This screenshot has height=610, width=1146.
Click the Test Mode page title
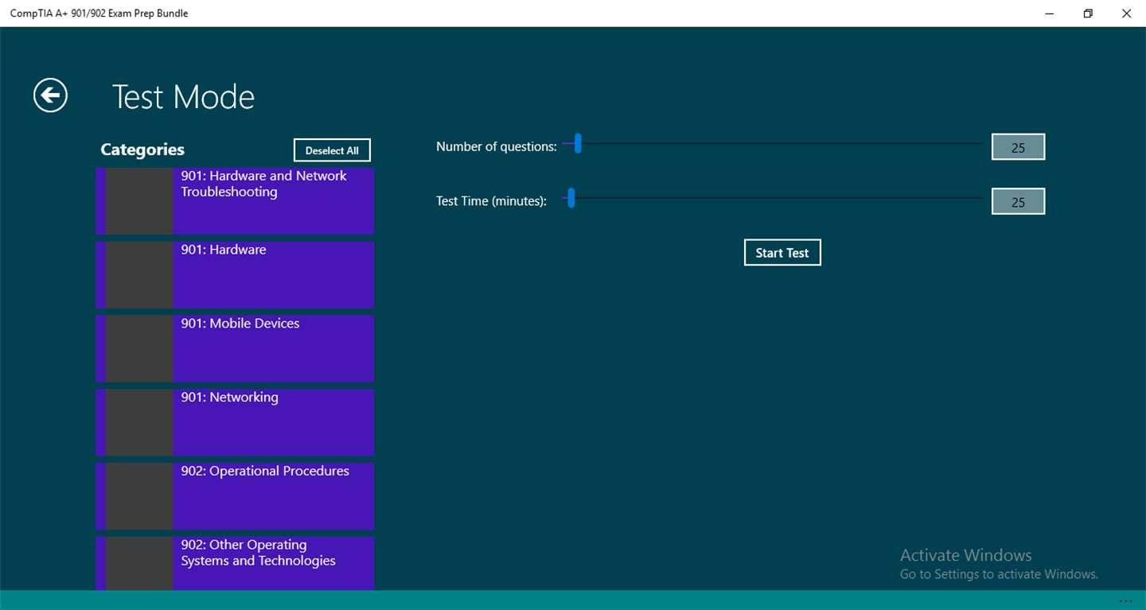183,97
